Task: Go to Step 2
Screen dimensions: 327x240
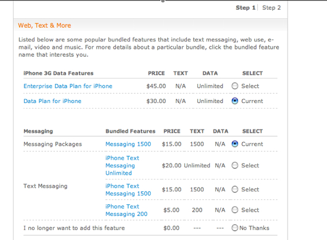Action: point(271,8)
